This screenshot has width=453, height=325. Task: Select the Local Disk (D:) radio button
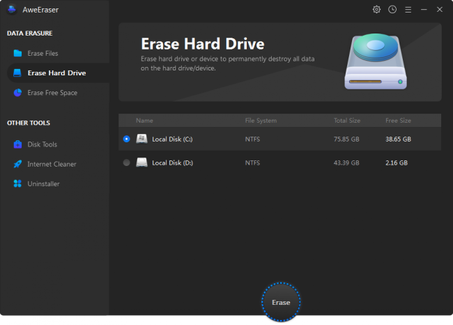(x=127, y=162)
